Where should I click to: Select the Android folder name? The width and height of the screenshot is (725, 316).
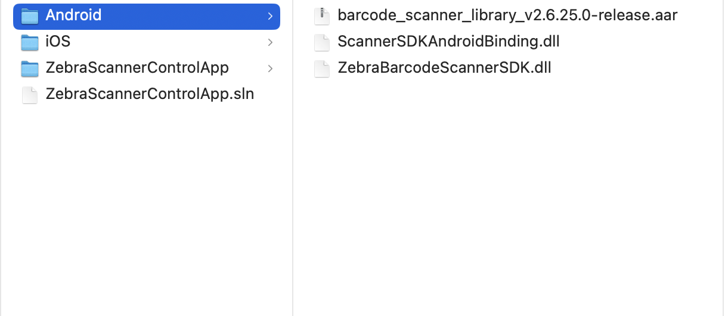tap(73, 16)
